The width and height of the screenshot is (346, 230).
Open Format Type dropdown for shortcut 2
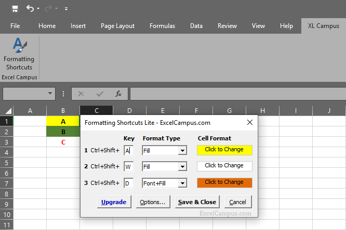(182, 167)
